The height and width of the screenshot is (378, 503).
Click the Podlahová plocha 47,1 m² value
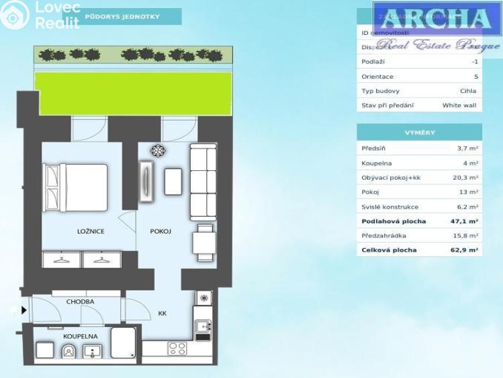pyautogui.click(x=465, y=221)
